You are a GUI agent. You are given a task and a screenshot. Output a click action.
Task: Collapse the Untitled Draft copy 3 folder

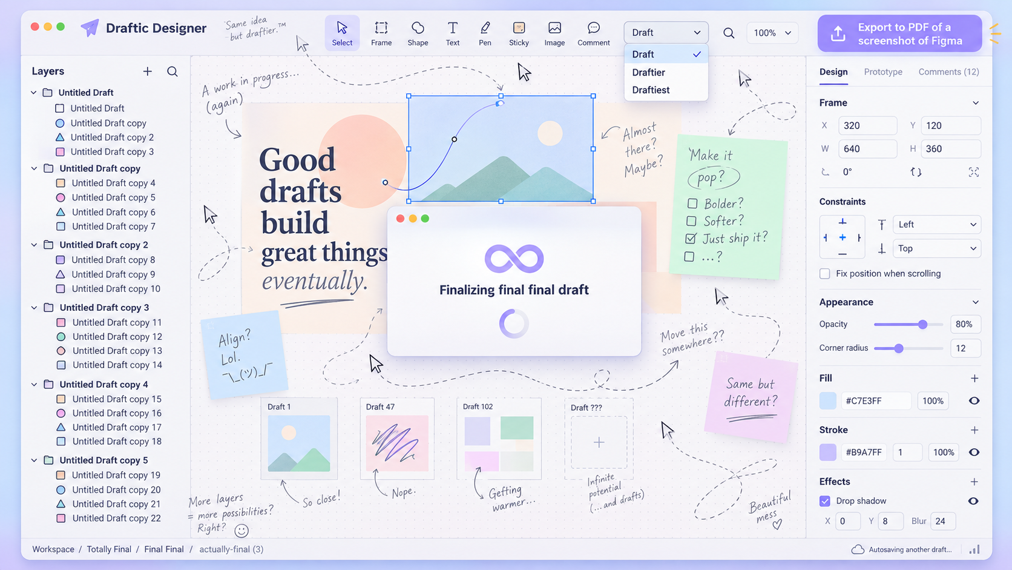point(34,308)
